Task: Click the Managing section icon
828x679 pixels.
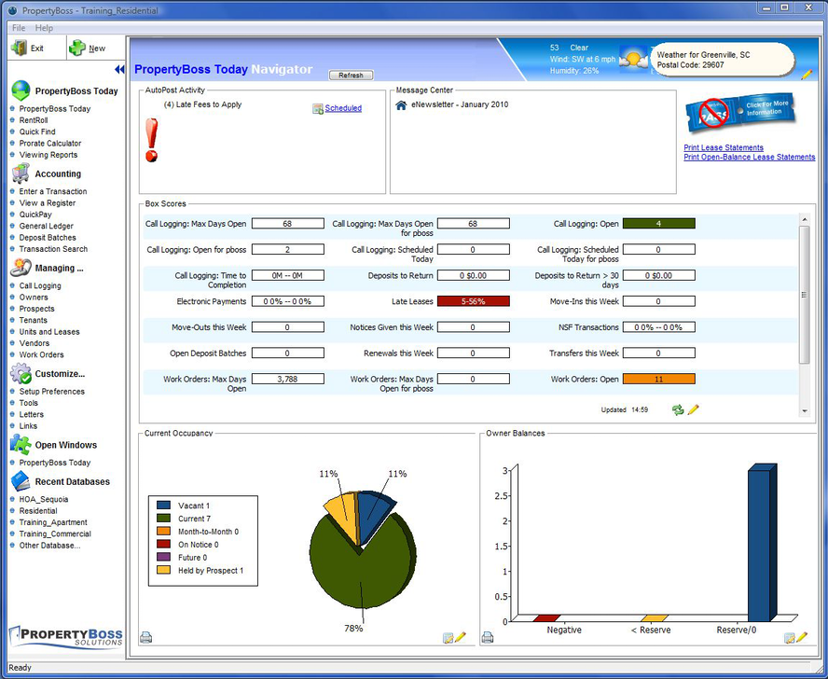Action: (x=21, y=268)
